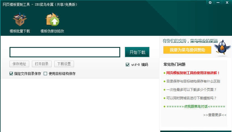Click the 打开目录 button
The width and height of the screenshot is (232, 132).
pos(42,64)
